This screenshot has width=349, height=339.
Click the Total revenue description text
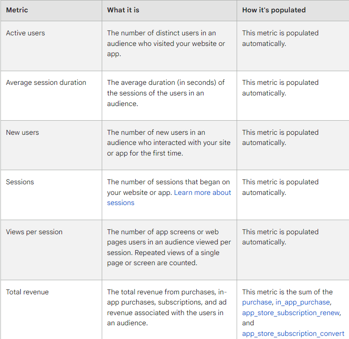[166, 308]
